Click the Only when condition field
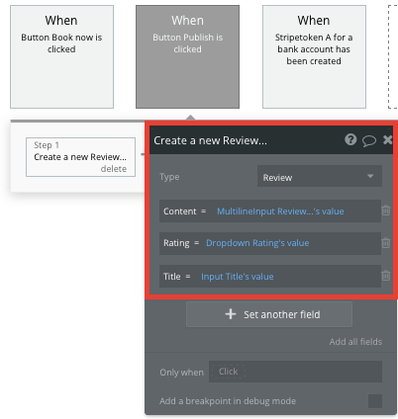This screenshot has height=419, width=398. (x=295, y=372)
